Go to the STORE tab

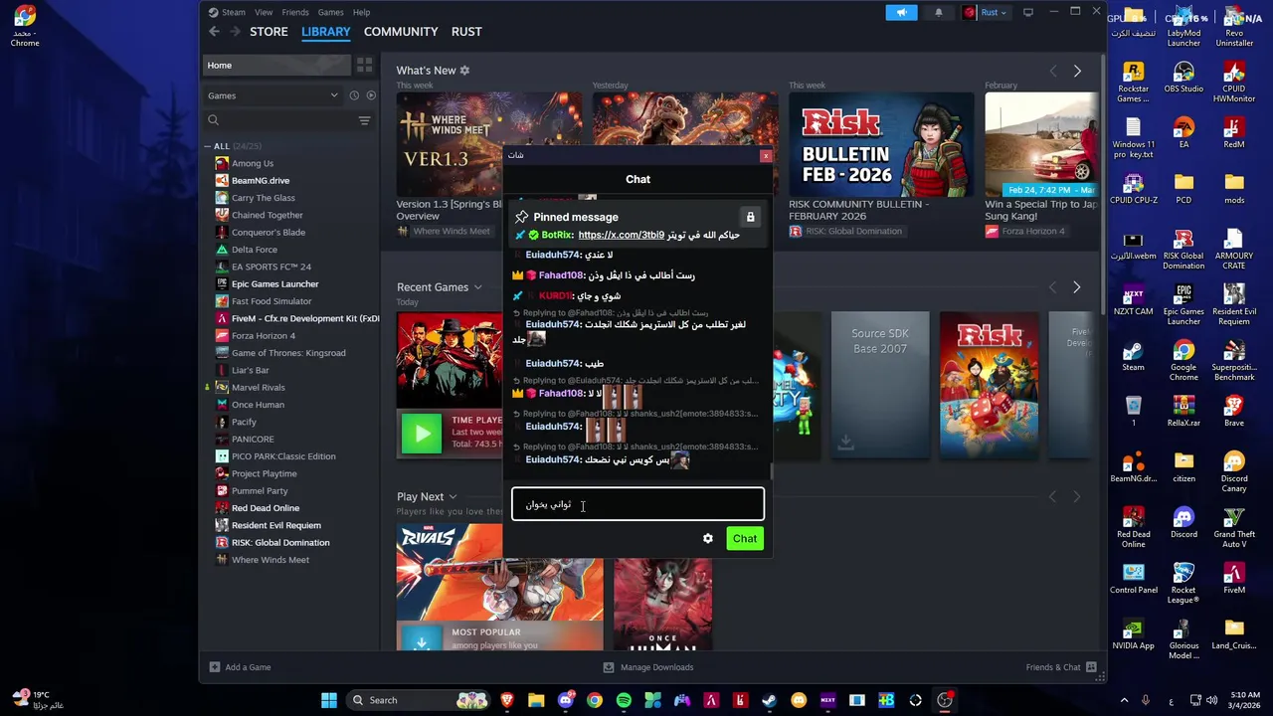(269, 32)
